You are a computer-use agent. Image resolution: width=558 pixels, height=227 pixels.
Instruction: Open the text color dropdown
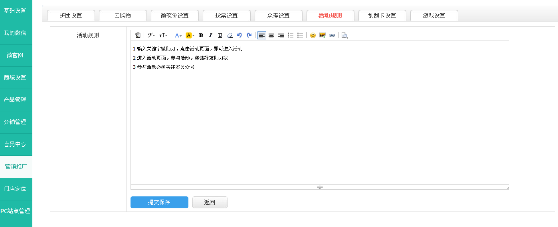178,35
